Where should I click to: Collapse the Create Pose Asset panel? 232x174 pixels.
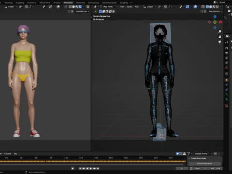pyautogui.click(x=189, y=159)
